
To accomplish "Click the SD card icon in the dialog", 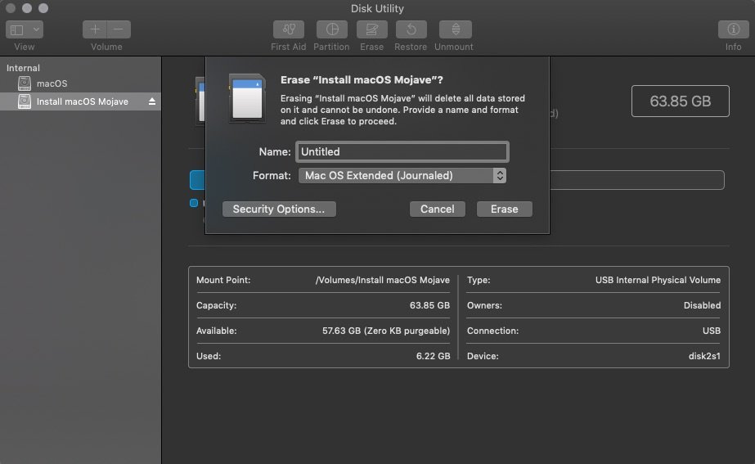I will pyautogui.click(x=247, y=98).
